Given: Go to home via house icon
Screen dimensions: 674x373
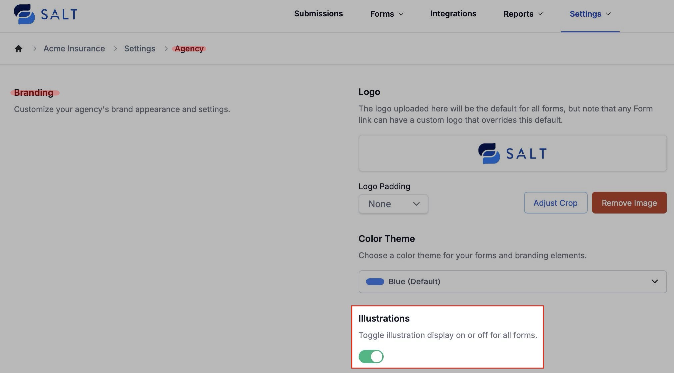Looking at the screenshot, I should pyautogui.click(x=18, y=49).
